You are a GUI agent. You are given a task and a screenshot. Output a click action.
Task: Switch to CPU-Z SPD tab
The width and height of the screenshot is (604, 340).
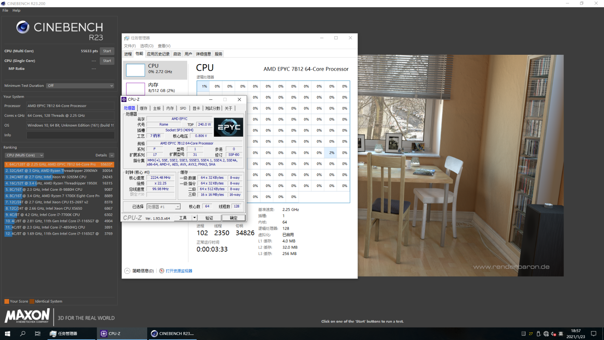(x=183, y=108)
